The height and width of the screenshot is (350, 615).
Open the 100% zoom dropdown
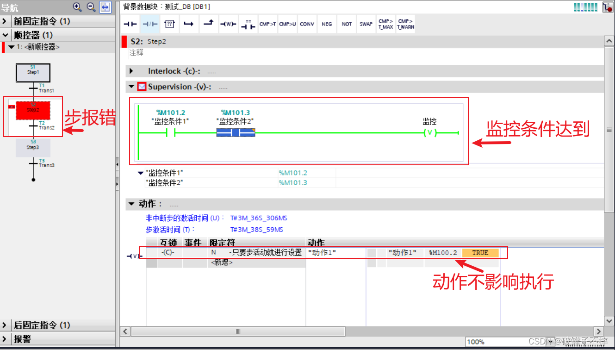[551, 342]
